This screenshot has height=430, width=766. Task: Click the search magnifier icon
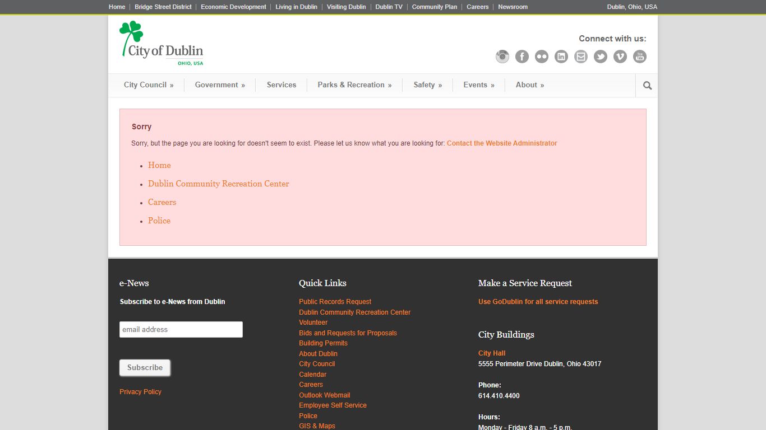click(647, 86)
